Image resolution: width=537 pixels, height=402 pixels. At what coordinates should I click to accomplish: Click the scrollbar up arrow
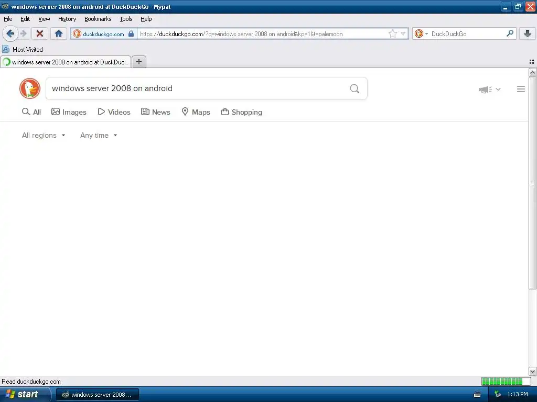532,72
